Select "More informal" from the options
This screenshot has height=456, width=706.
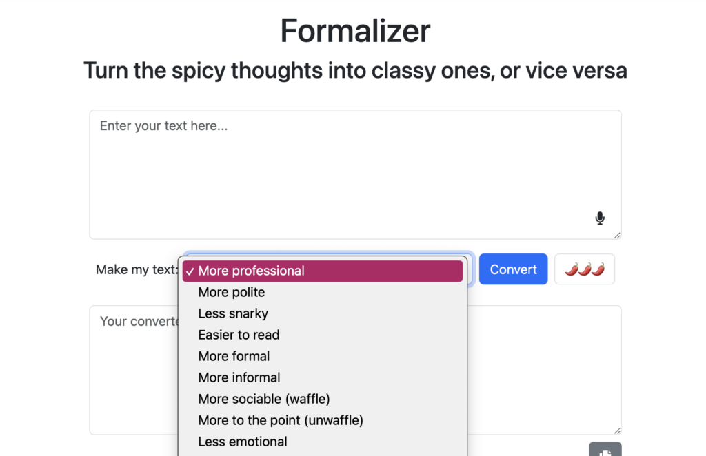[239, 377]
